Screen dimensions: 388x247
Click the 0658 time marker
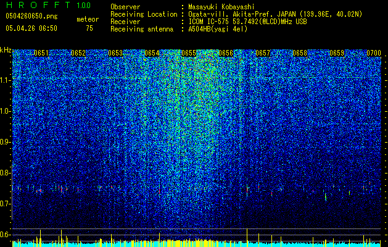point(300,53)
